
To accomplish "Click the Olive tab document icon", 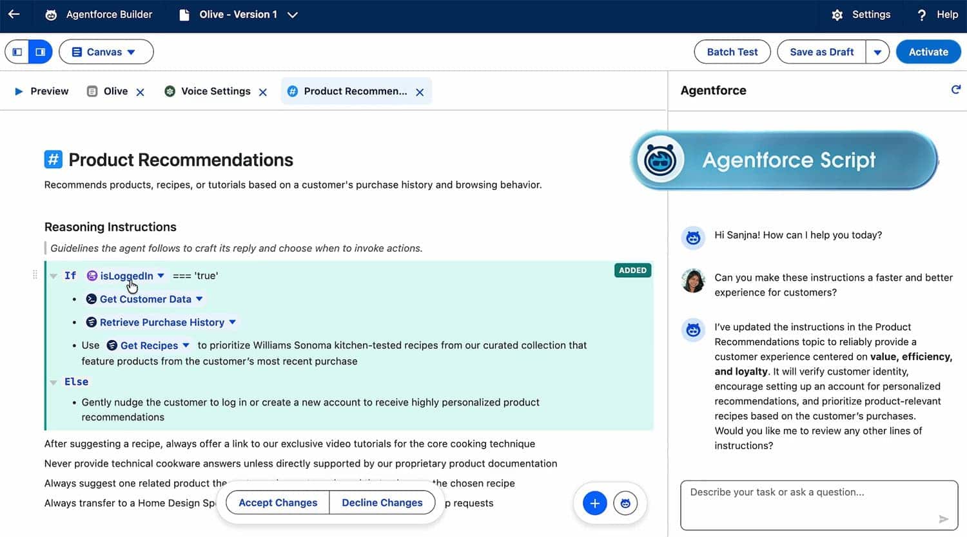I will (x=92, y=91).
